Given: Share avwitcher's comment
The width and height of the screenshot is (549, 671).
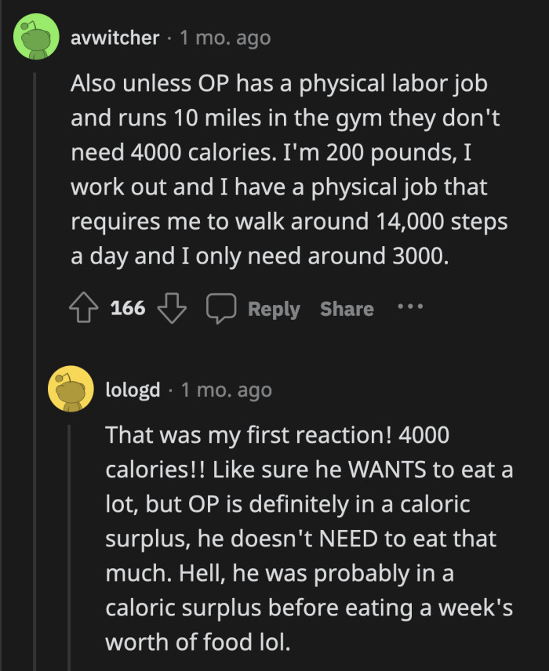Looking at the screenshot, I should coord(346,308).
